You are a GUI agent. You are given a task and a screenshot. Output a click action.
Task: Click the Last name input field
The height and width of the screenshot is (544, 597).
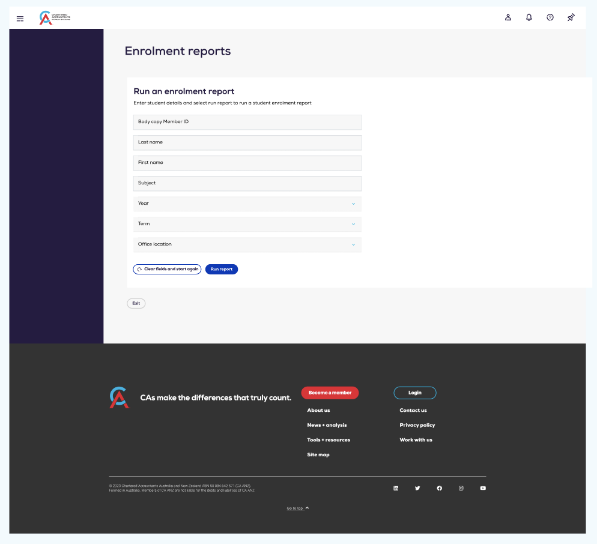tap(247, 142)
